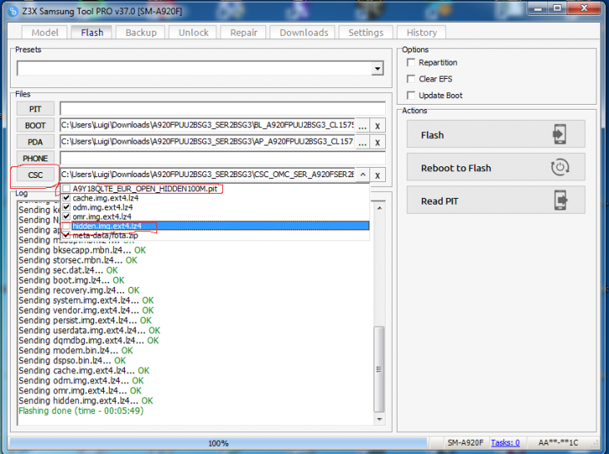Click the PHONE file button
The width and height of the screenshot is (609, 454).
click(x=35, y=158)
